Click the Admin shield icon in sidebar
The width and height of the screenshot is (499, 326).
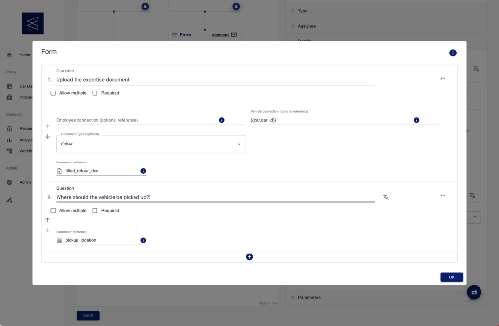click(9, 182)
